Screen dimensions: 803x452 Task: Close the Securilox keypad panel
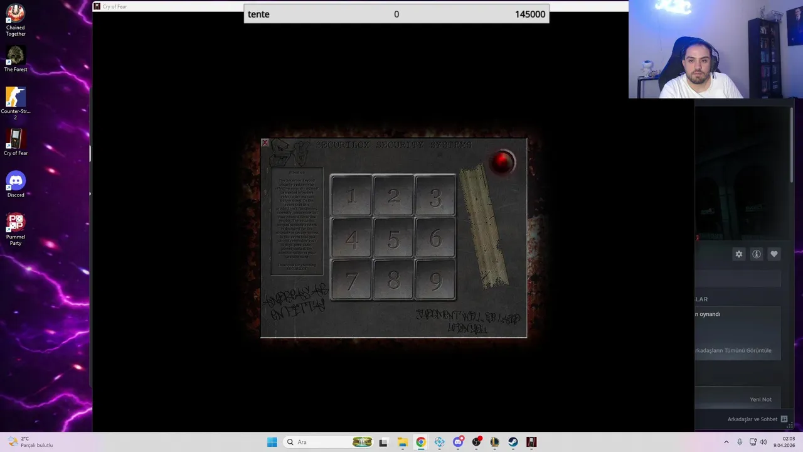[265, 143]
